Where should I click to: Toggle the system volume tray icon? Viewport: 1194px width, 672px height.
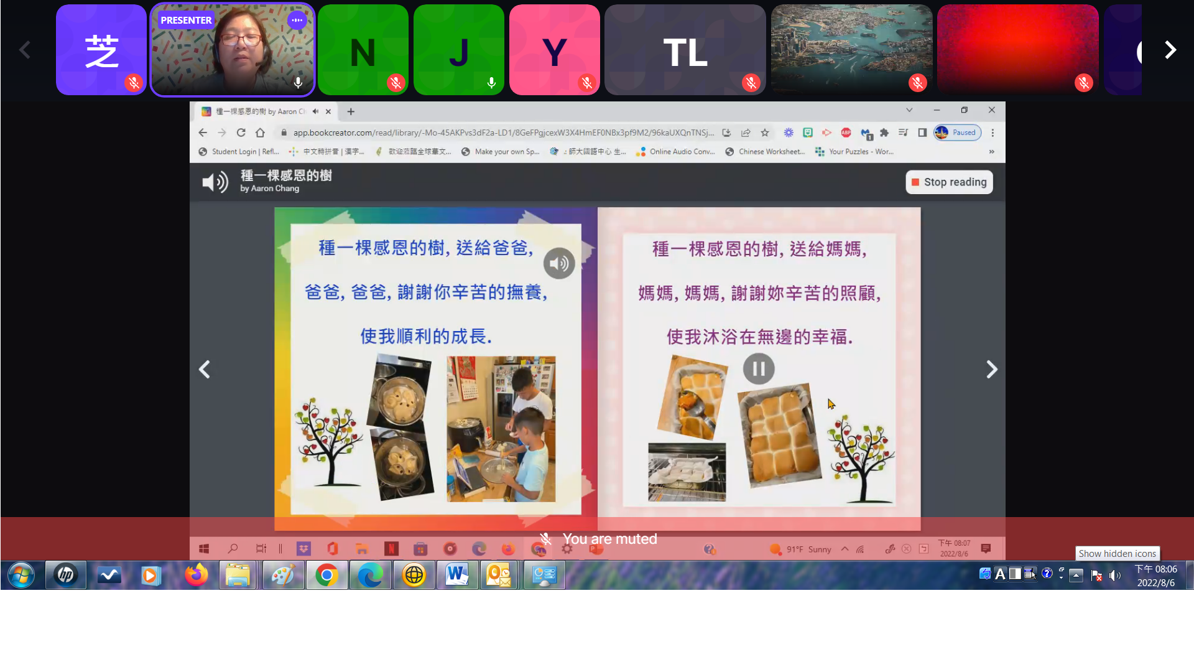point(1115,576)
